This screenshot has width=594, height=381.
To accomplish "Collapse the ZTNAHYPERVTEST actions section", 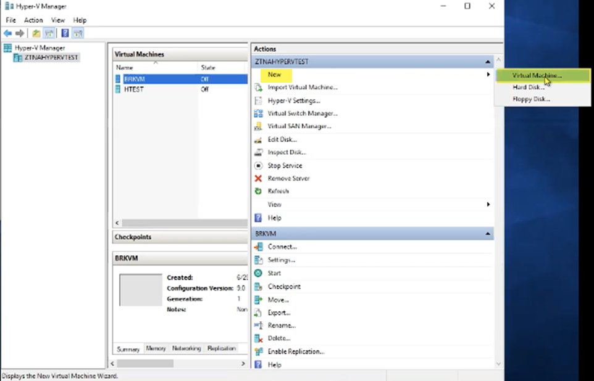I will 488,61.
